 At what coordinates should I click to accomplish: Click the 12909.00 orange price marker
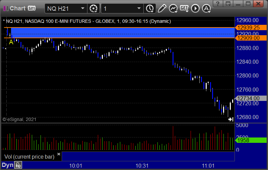[x=251, y=38]
